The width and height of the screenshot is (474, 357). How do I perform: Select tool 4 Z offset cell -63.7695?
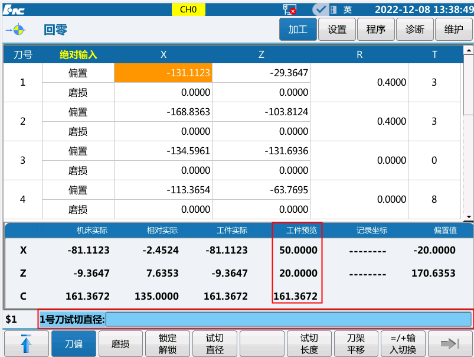tap(261, 190)
